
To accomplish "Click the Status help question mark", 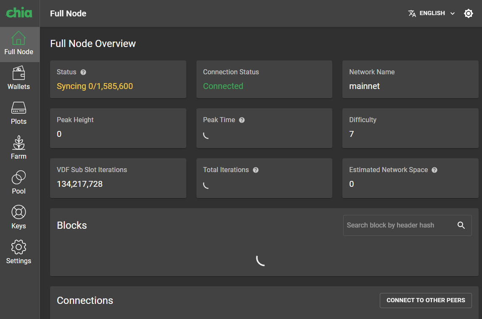I will 83,72.
